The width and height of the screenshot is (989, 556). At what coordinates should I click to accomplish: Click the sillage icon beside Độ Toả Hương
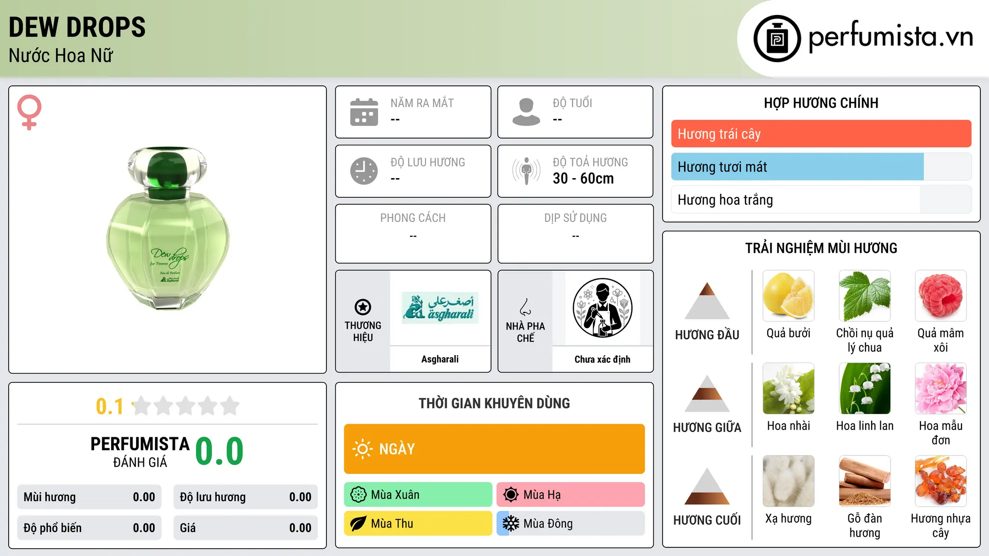coord(526,171)
